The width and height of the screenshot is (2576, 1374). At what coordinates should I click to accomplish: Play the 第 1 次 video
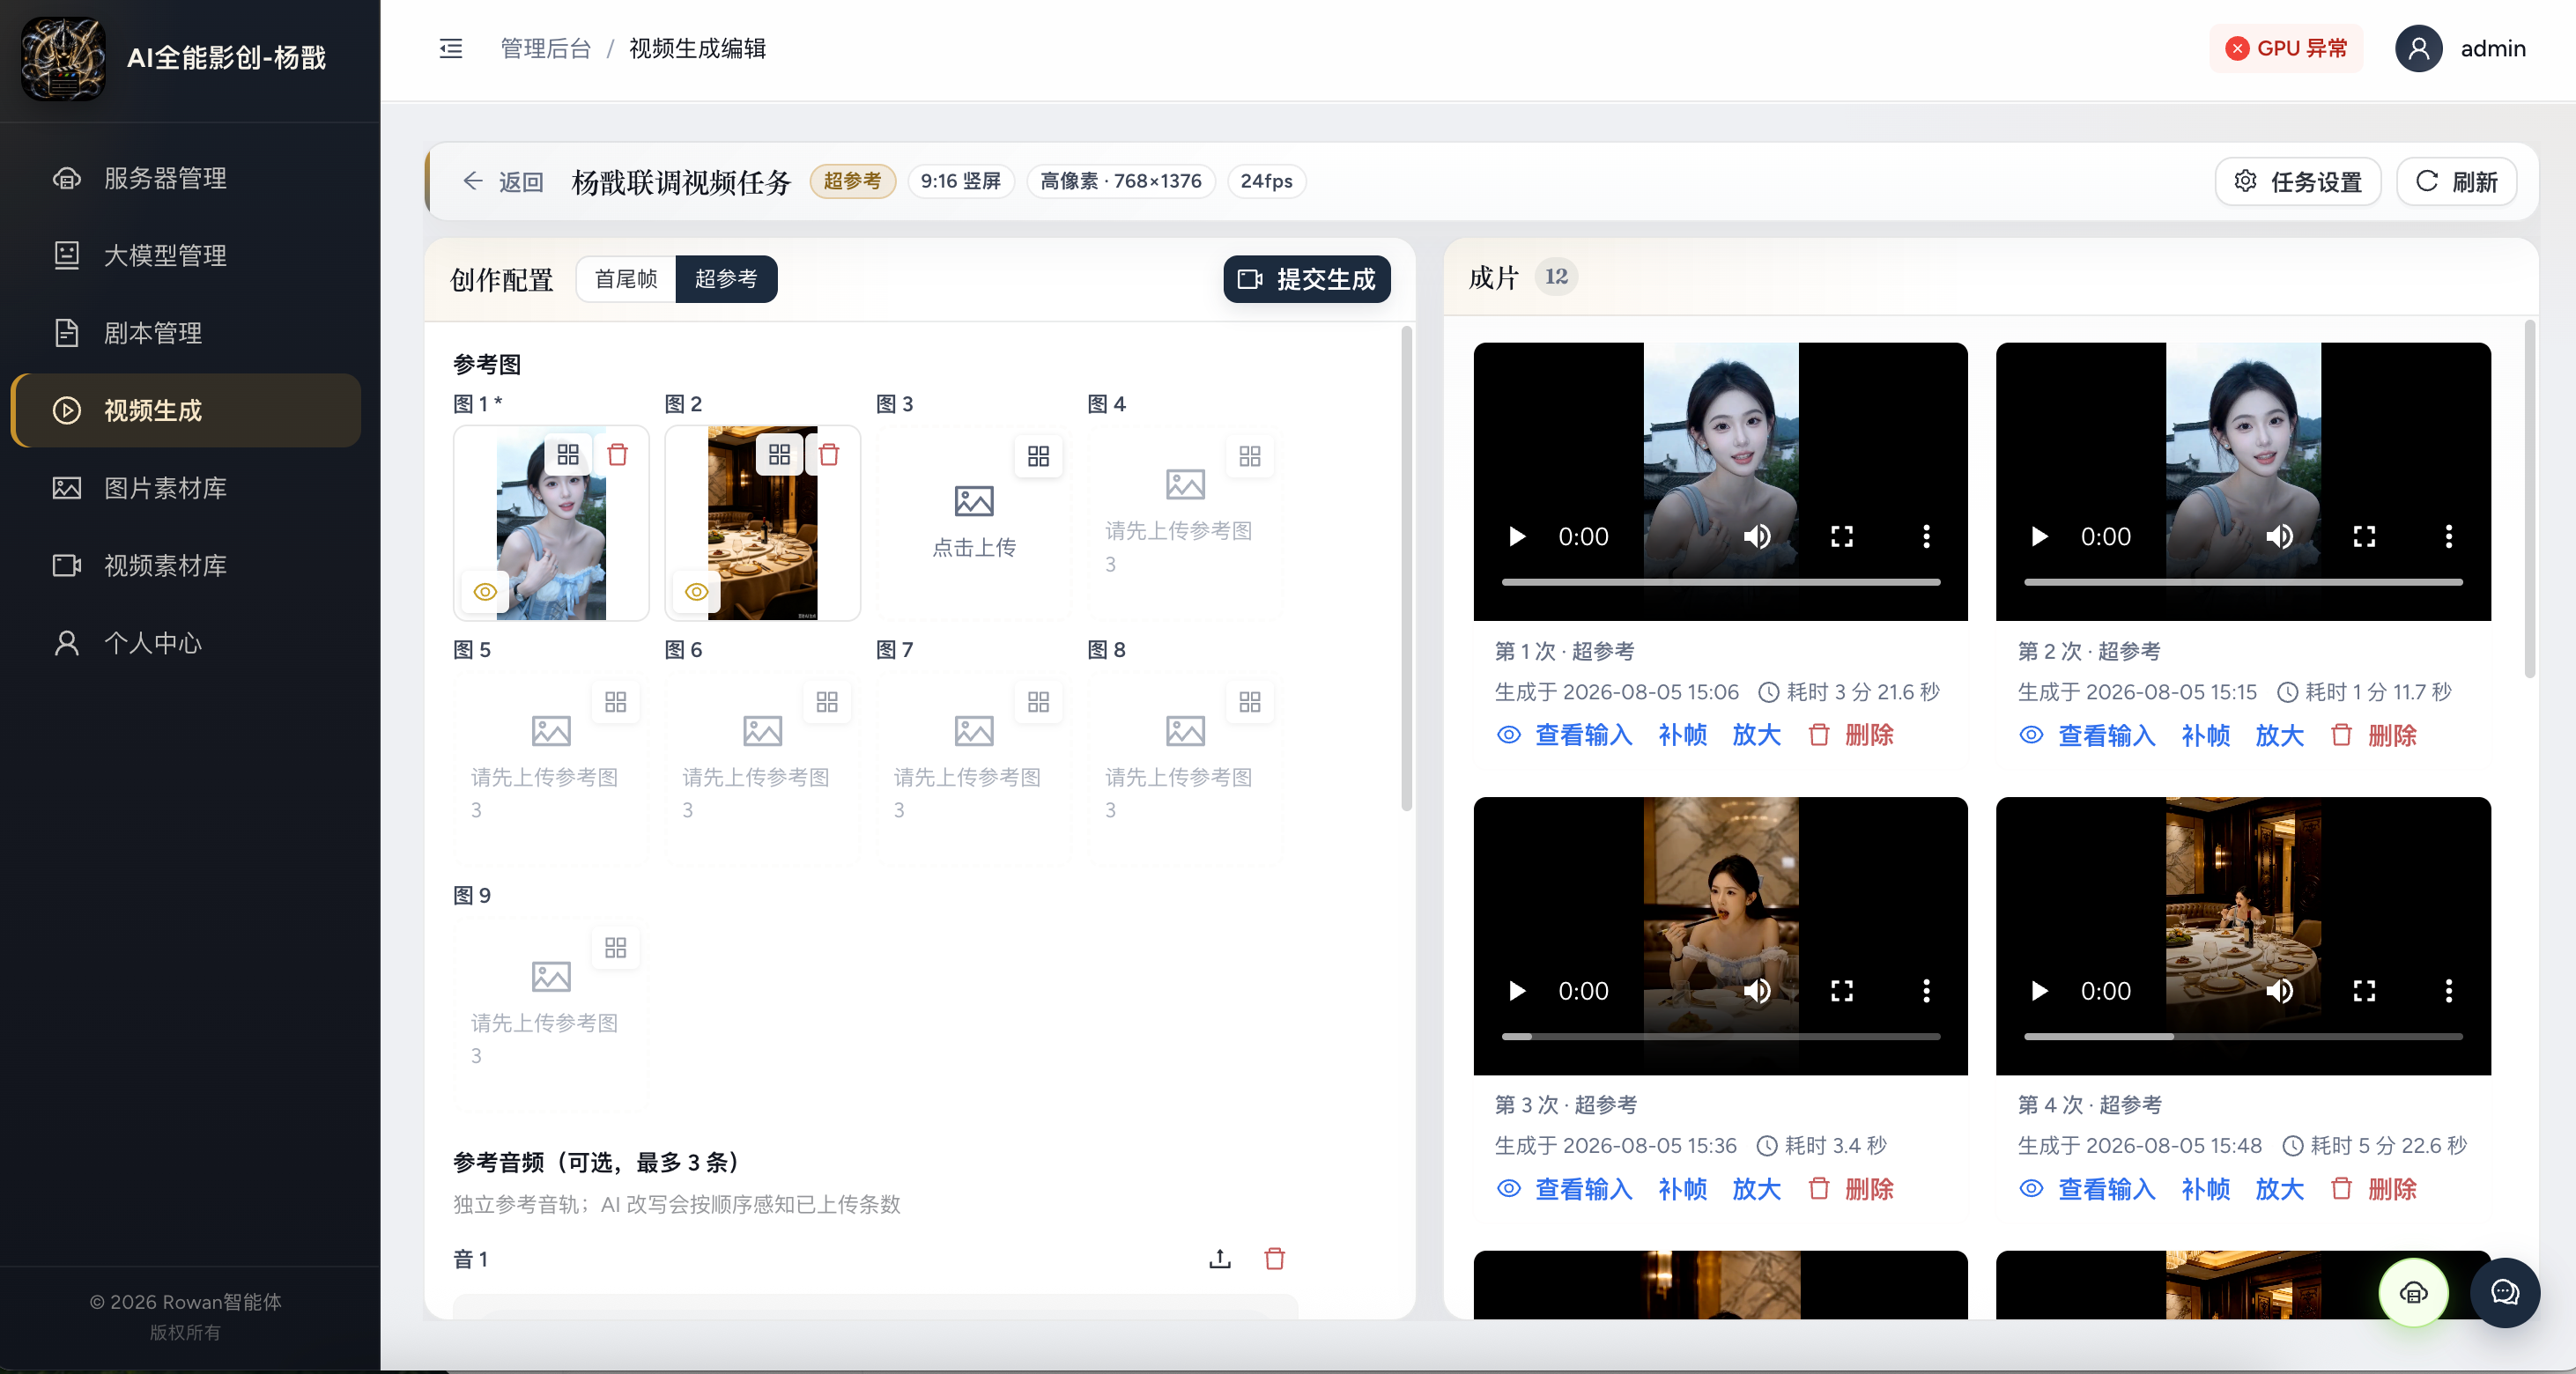1517,537
